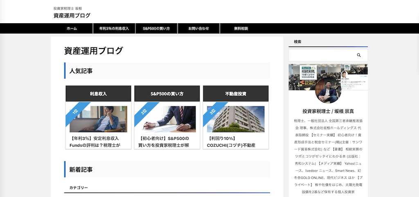This screenshot has width=419, height=197.
Task: Select 無料相談 in the navigation bar
Action: tap(241, 29)
